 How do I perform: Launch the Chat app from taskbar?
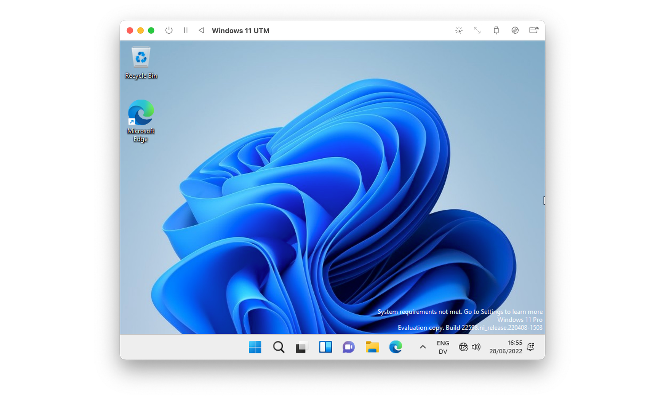(348, 347)
